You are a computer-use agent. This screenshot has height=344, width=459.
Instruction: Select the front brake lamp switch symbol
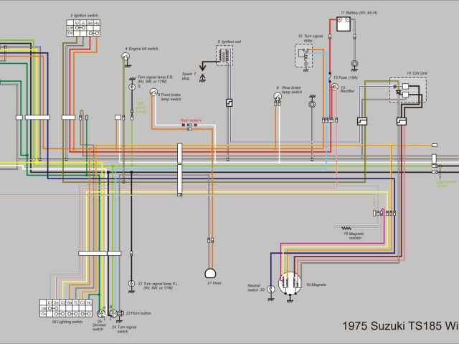pos(153,93)
